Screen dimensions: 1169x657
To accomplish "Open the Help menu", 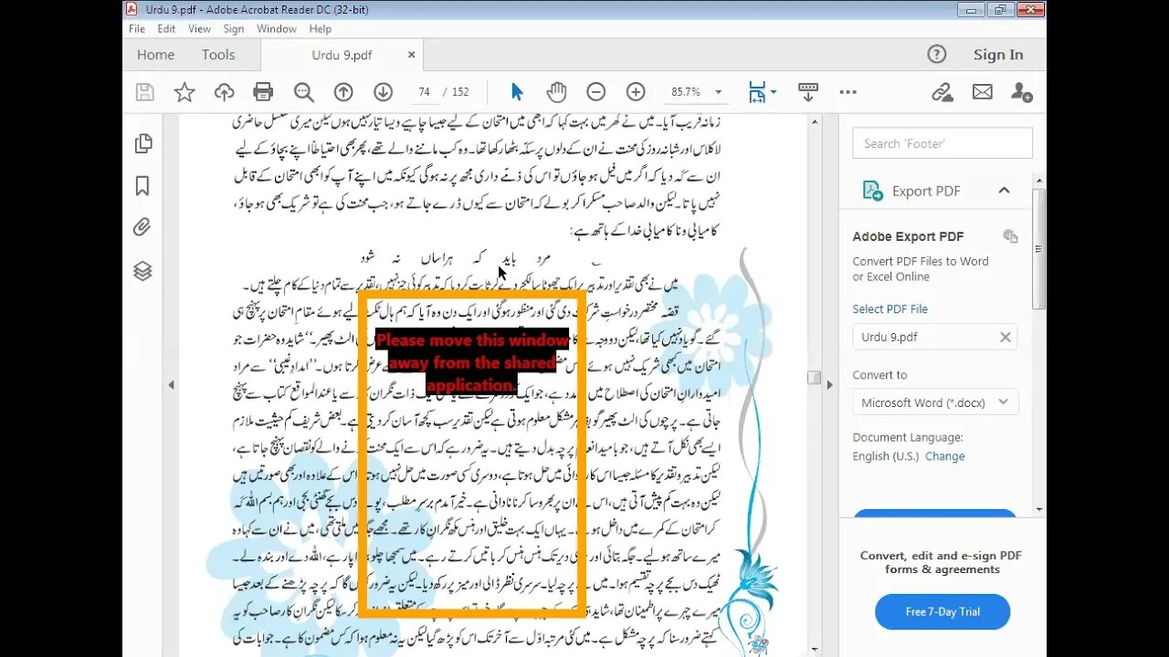I will click(x=321, y=29).
